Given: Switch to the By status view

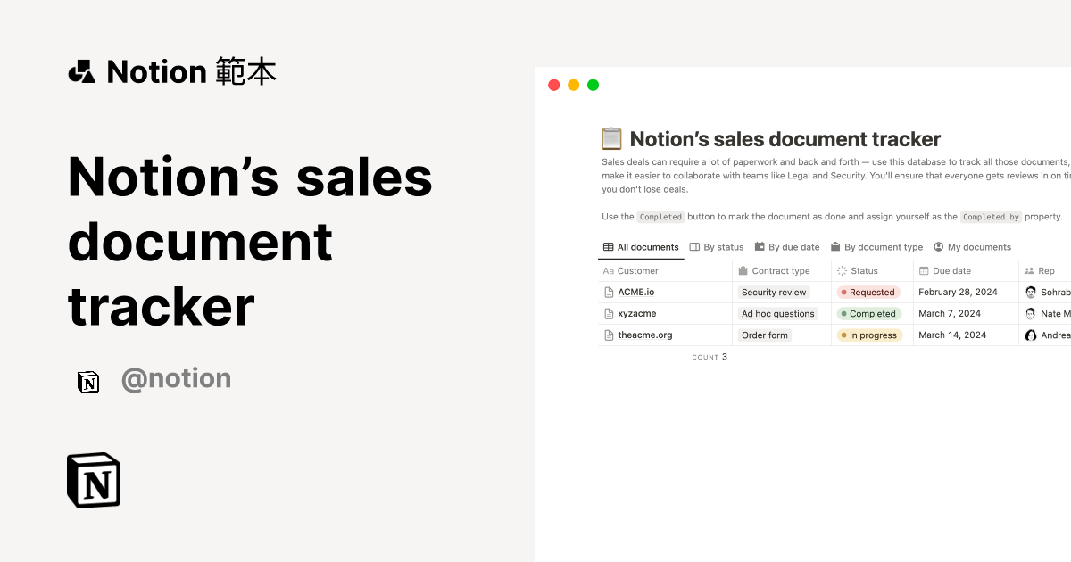Looking at the screenshot, I should click(x=721, y=247).
